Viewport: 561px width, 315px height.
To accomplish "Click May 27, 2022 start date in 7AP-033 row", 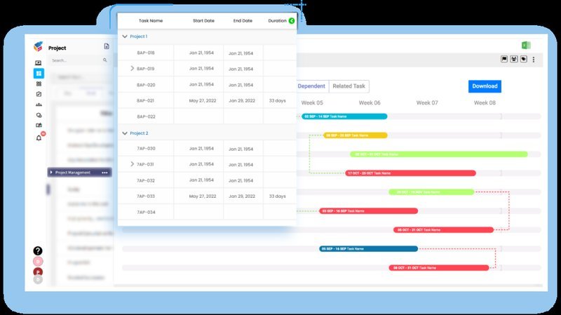I will 203,196.
